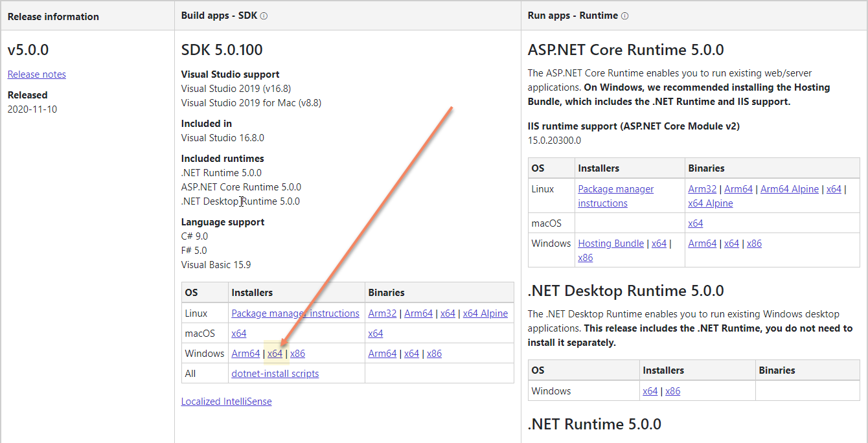This screenshot has height=443, width=868.
Task: Click info icon beside Run apps - Runtime
Action: (x=624, y=16)
